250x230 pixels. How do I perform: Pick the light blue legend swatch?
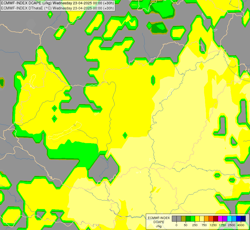[x=234, y=219]
